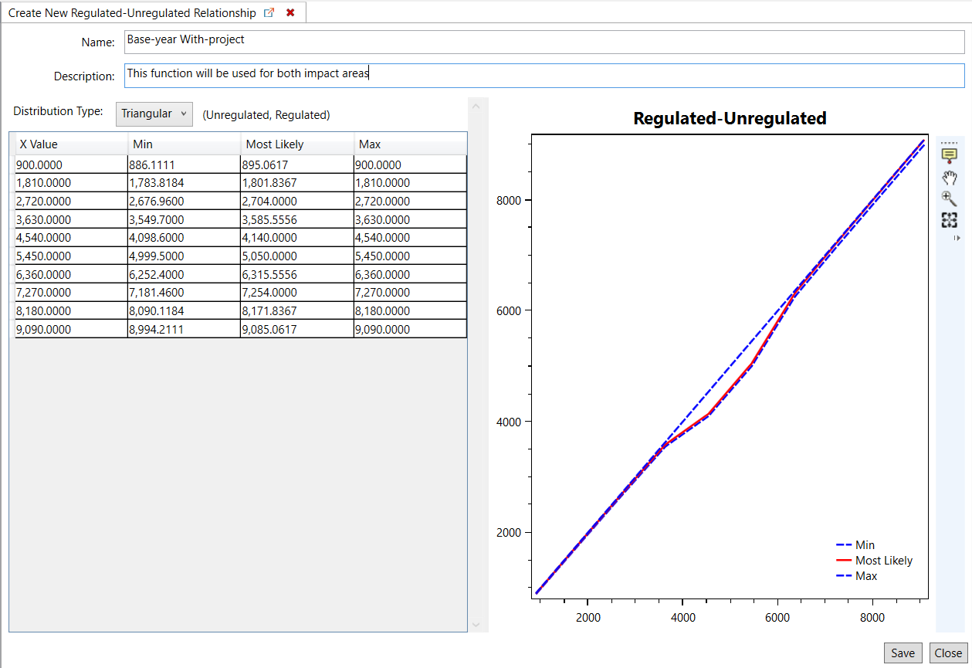The height and width of the screenshot is (668, 972).
Task: Select X Value cell 5,450.0000
Action: 72,256
